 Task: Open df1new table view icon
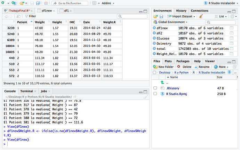(232, 28)
